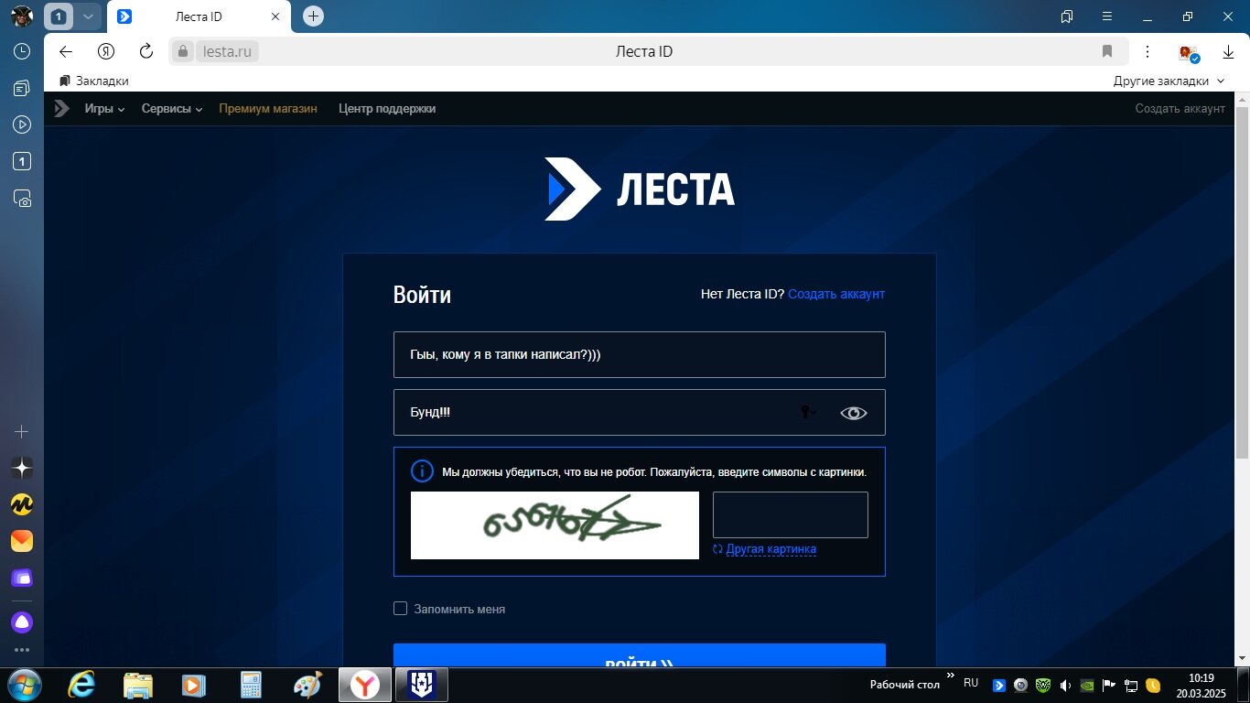This screenshot has height=703, width=1250.
Task: Click the Создать аккаунт link beside Нет Леста ID
Action: tap(836, 294)
